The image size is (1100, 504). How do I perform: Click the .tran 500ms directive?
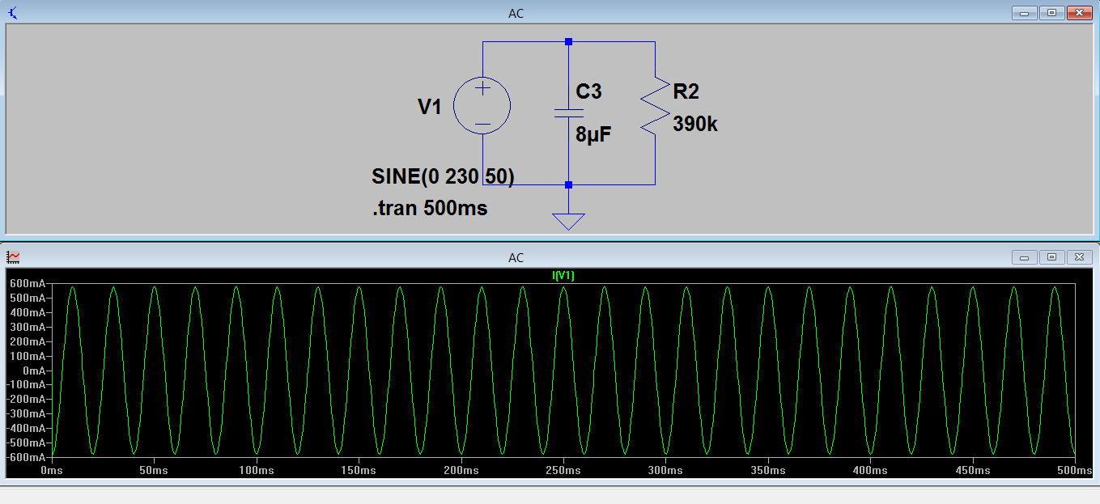430,208
